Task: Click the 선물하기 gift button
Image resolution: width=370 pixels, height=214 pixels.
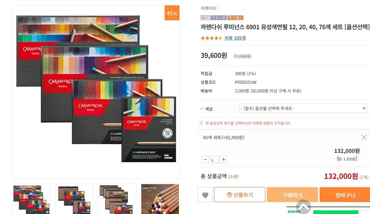Action: point(240,195)
